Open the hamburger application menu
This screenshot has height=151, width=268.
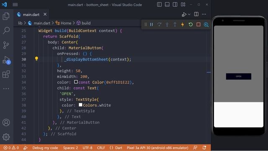pos(15,5)
